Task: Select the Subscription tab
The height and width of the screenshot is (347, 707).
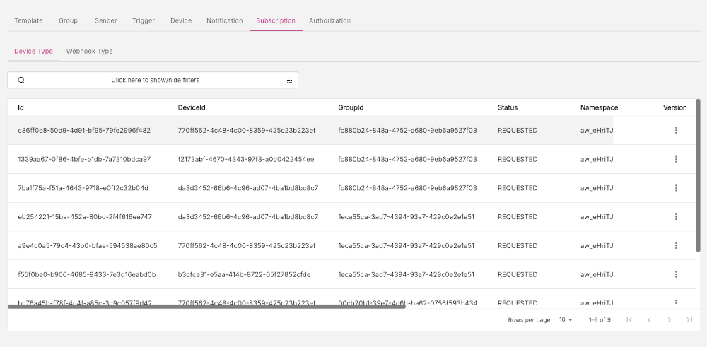Action: [x=276, y=20]
